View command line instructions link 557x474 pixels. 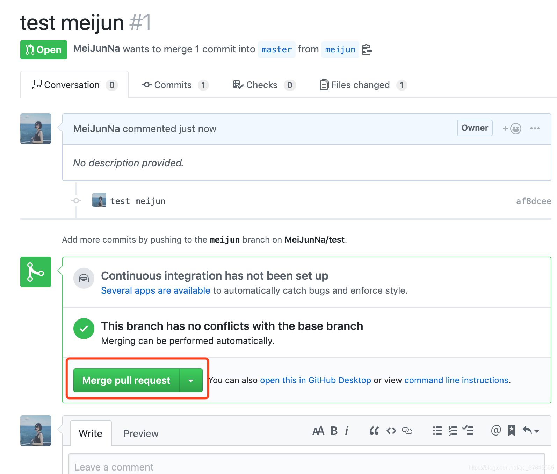[x=456, y=380]
